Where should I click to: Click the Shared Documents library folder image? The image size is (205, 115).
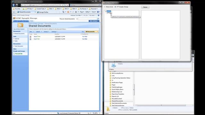[x=20, y=25]
